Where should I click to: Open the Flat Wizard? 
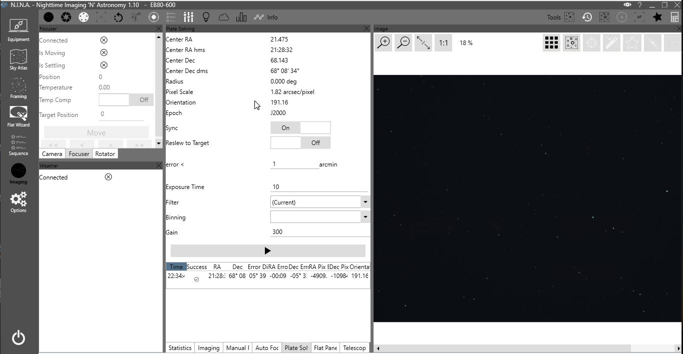point(18,116)
